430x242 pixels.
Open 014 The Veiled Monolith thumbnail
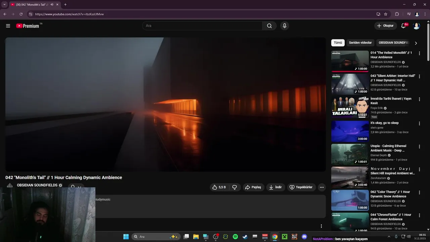(350, 61)
